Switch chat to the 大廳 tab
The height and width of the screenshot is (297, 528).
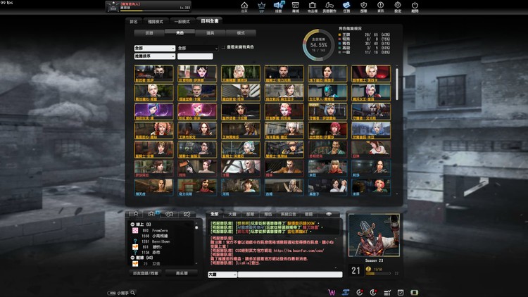point(232,214)
